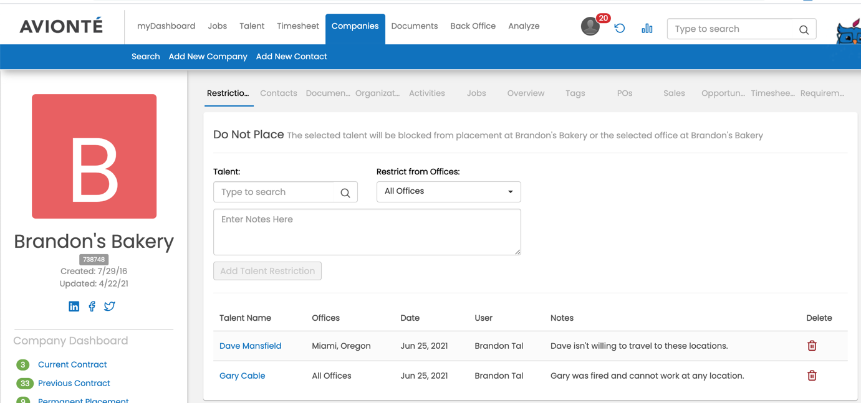Open the company Twitter icon
The height and width of the screenshot is (403, 861).
click(x=110, y=306)
